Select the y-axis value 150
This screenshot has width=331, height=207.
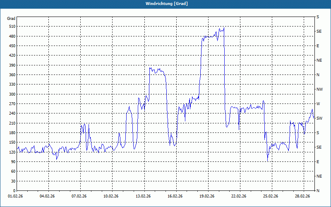pos(12,142)
